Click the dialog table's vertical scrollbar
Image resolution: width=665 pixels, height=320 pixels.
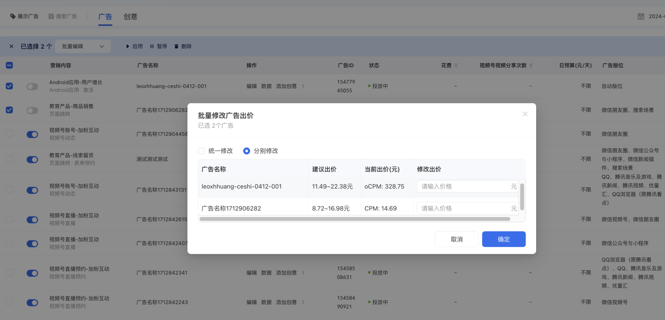point(522,197)
